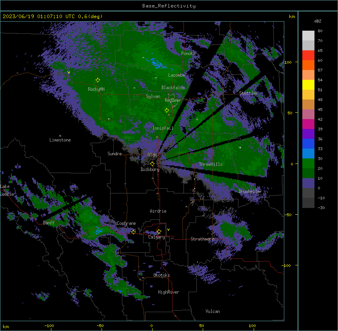
Task: Click the Airdrie label
Action: [x=158, y=211]
